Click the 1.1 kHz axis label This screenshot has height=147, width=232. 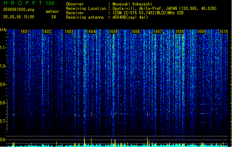(x=3, y=48)
